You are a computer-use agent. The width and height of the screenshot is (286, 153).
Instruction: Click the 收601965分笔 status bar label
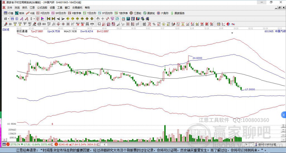pos(267,144)
